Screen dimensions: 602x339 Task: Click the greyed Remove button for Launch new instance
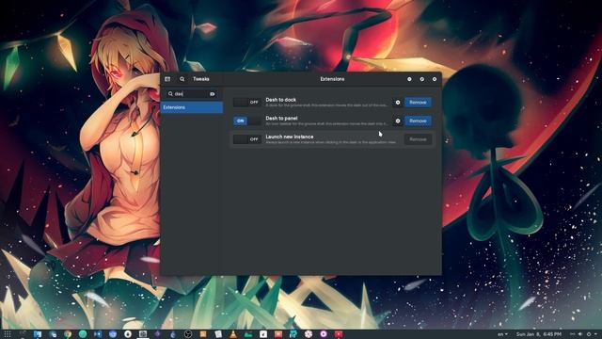tap(418, 139)
